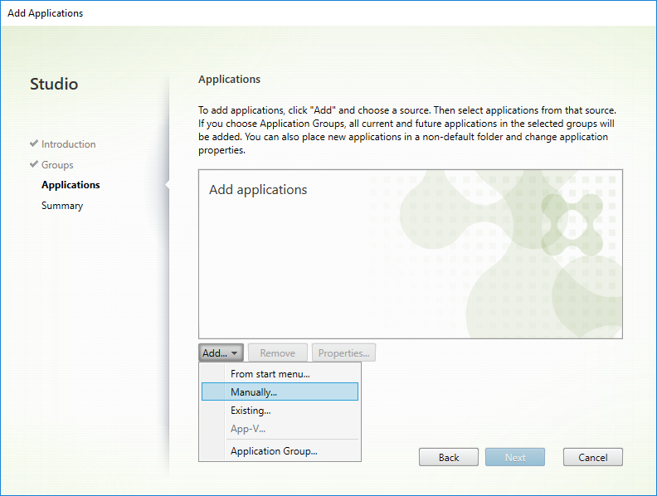The height and width of the screenshot is (496, 657).
Task: Select the App-V... menu entry
Action: [x=280, y=429]
